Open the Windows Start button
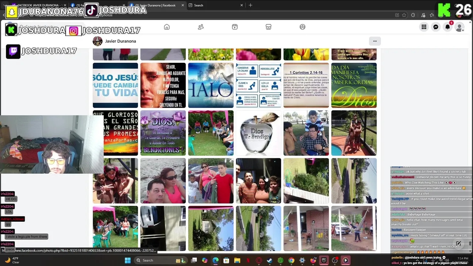 coord(127,260)
